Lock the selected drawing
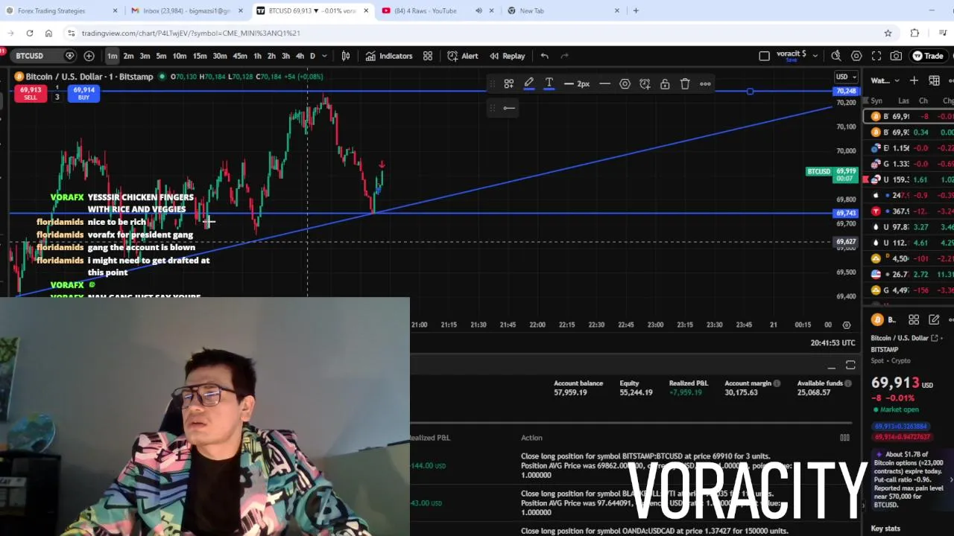The width and height of the screenshot is (954, 536). coord(665,84)
